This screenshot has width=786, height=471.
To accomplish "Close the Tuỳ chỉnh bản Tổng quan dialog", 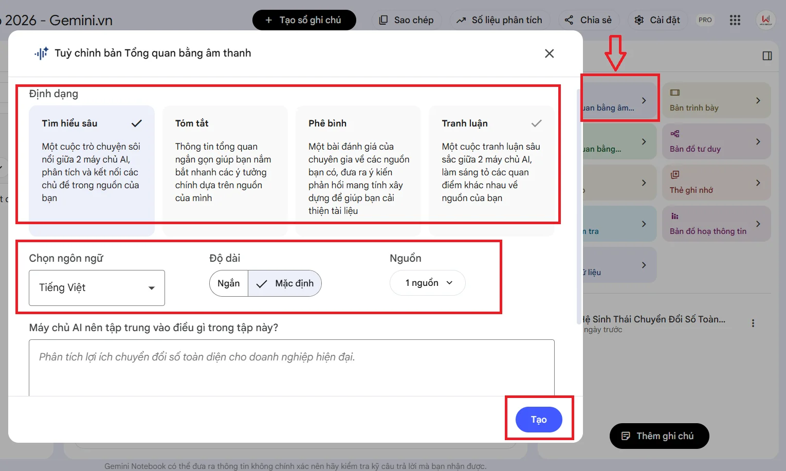I will tap(549, 53).
